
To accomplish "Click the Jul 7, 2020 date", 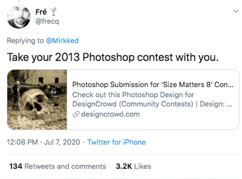I will (62, 142).
